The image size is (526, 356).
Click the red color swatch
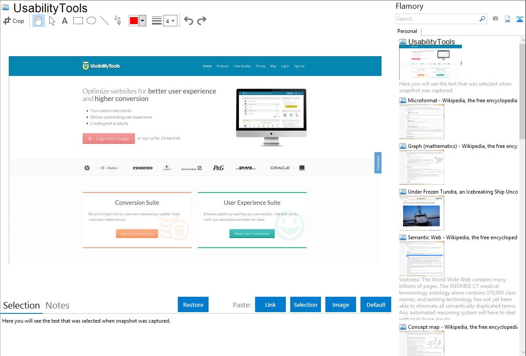click(x=134, y=21)
